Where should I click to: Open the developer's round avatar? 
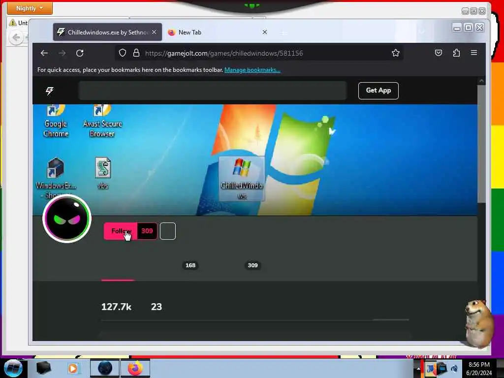67,219
